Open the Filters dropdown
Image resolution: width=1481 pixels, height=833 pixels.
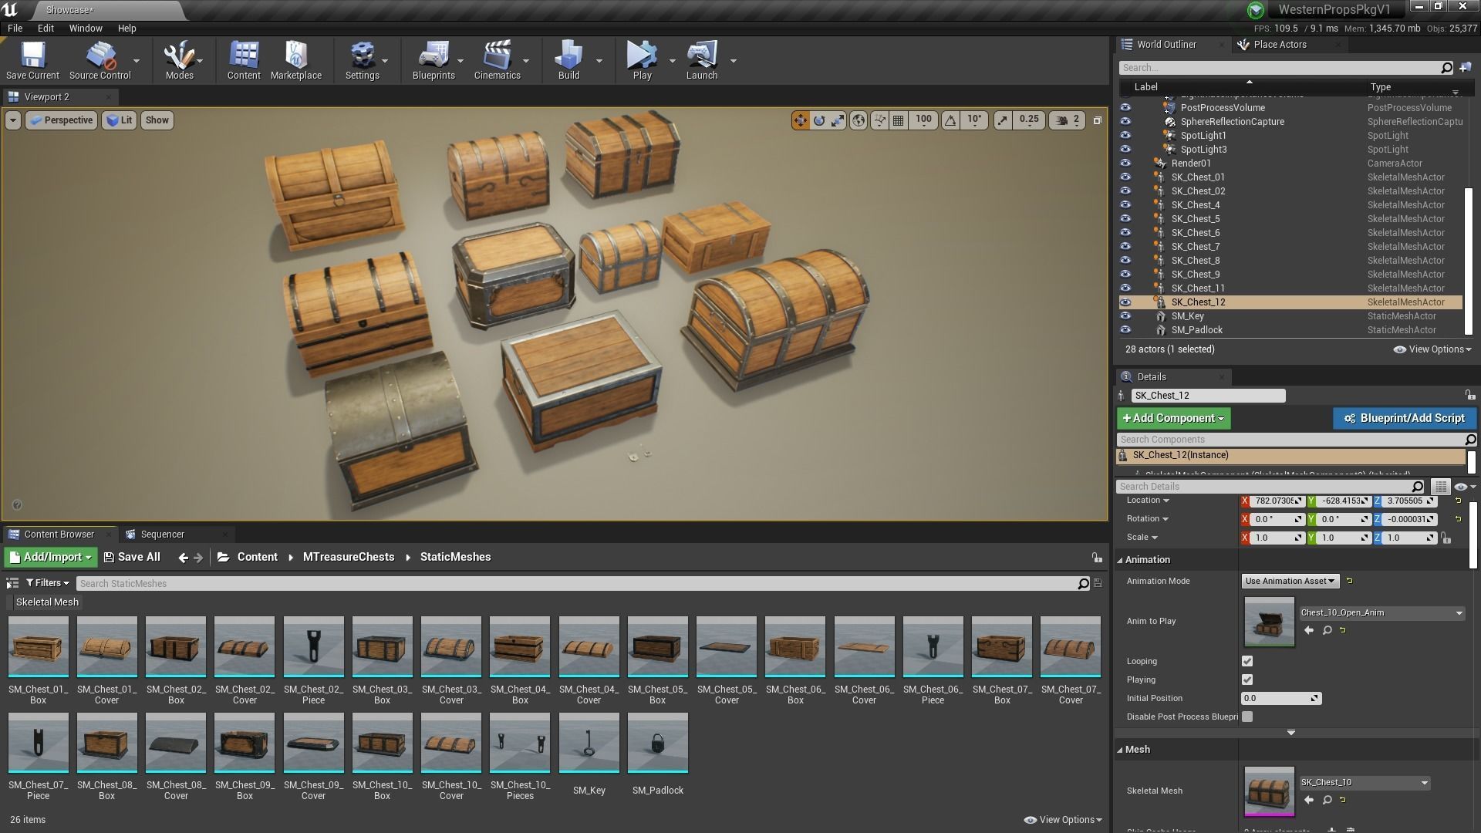tap(47, 583)
